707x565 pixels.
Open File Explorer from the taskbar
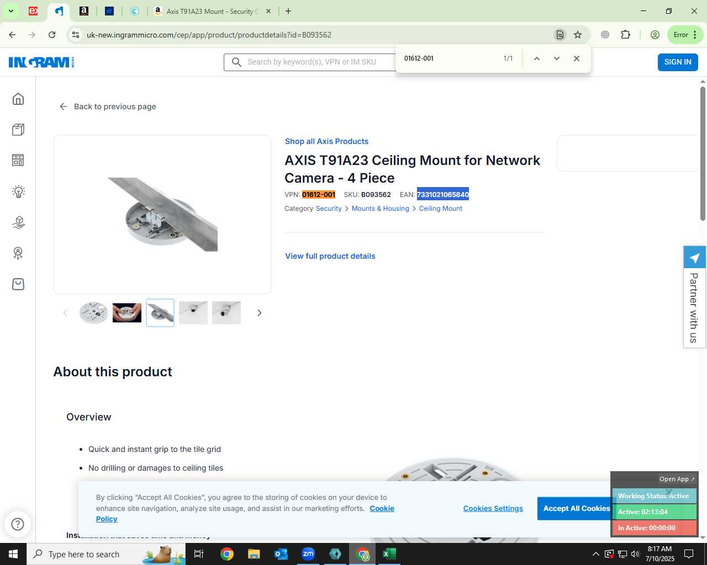click(254, 554)
